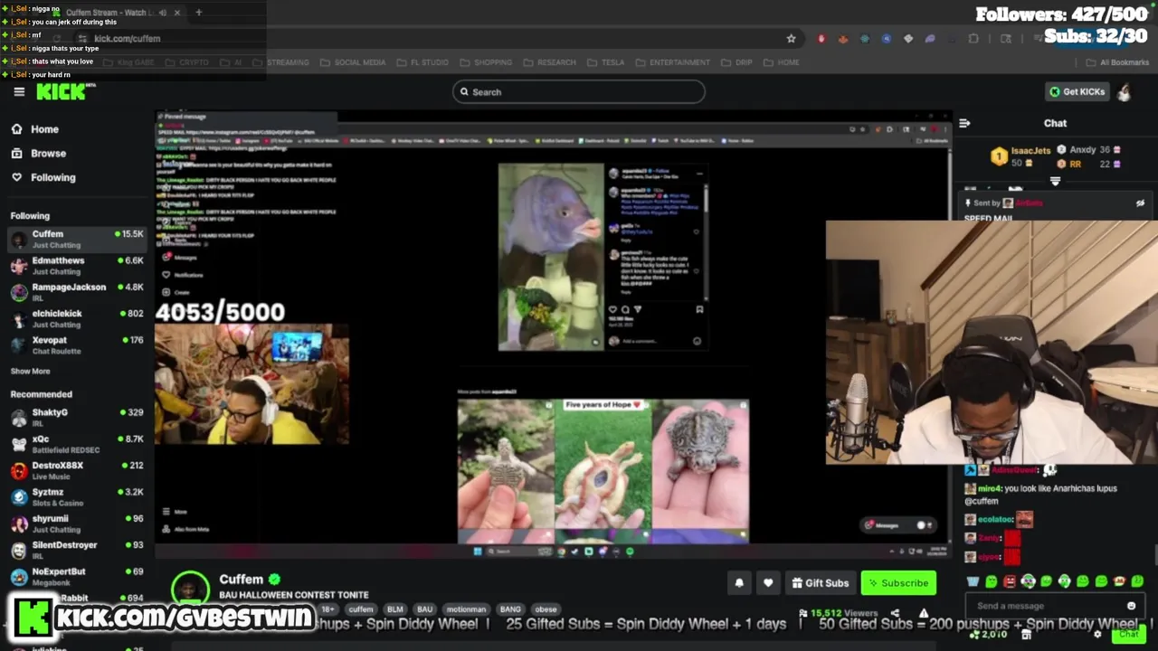Open RampageJackson channel in sidebar
Viewport: 1158px width, 651px height.
[76, 292]
